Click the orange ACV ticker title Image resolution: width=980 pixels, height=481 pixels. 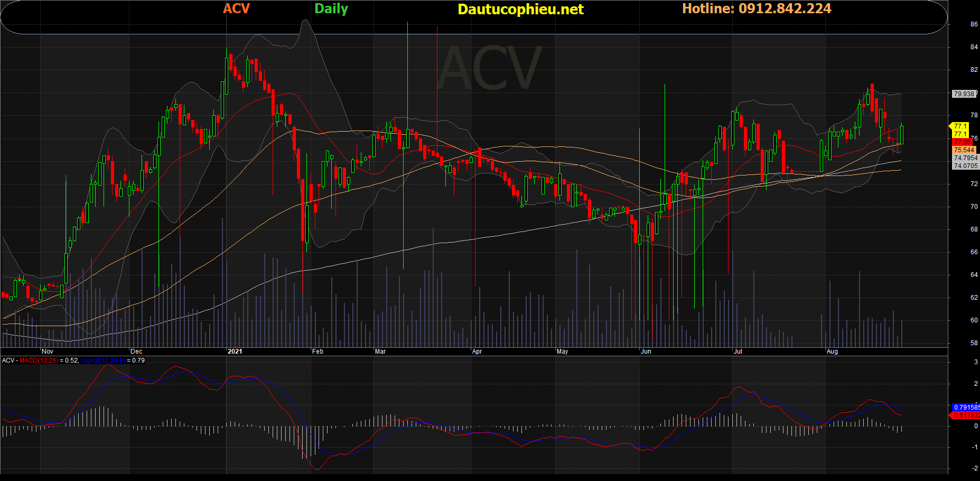(x=236, y=9)
